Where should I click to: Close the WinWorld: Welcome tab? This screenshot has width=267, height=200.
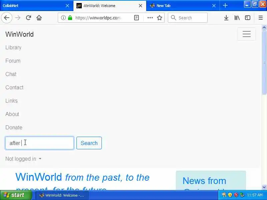141,6
